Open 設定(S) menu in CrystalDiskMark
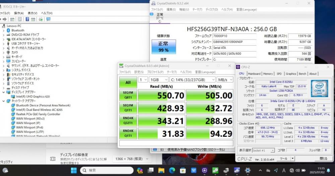The height and width of the screenshot is (176, 335). pos(139,72)
